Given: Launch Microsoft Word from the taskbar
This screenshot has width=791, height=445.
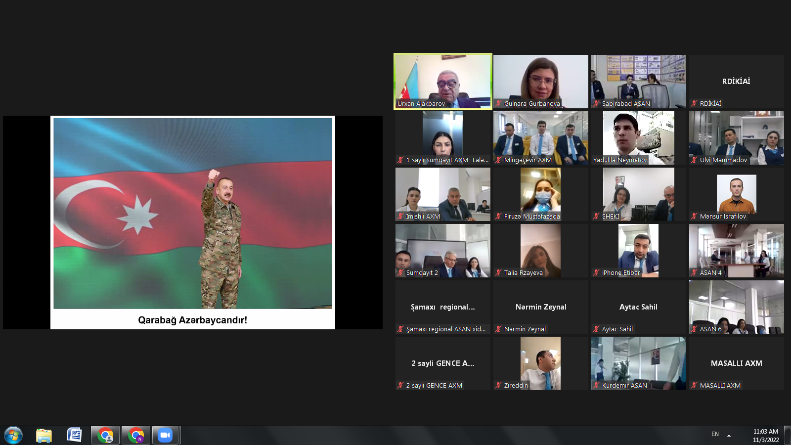Looking at the screenshot, I should [x=74, y=436].
